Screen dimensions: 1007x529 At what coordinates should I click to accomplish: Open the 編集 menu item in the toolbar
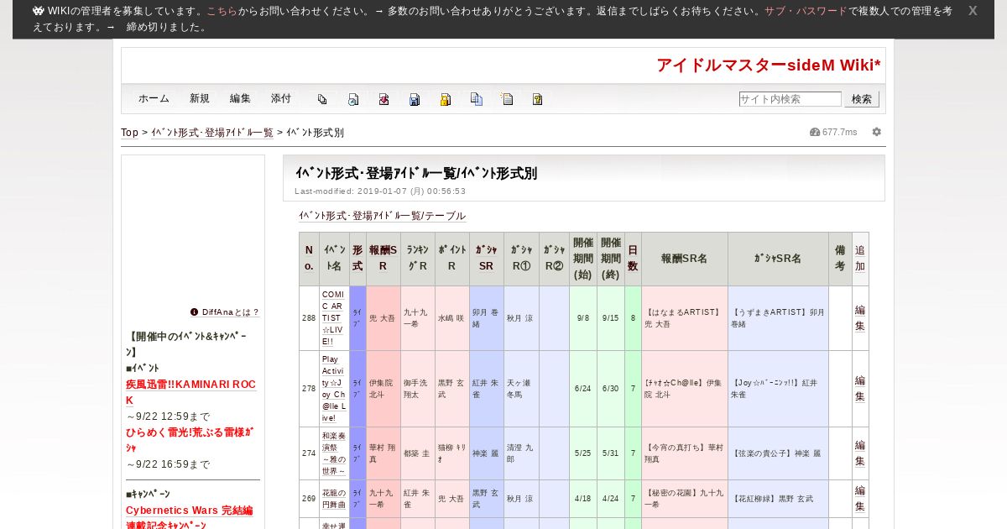[240, 98]
